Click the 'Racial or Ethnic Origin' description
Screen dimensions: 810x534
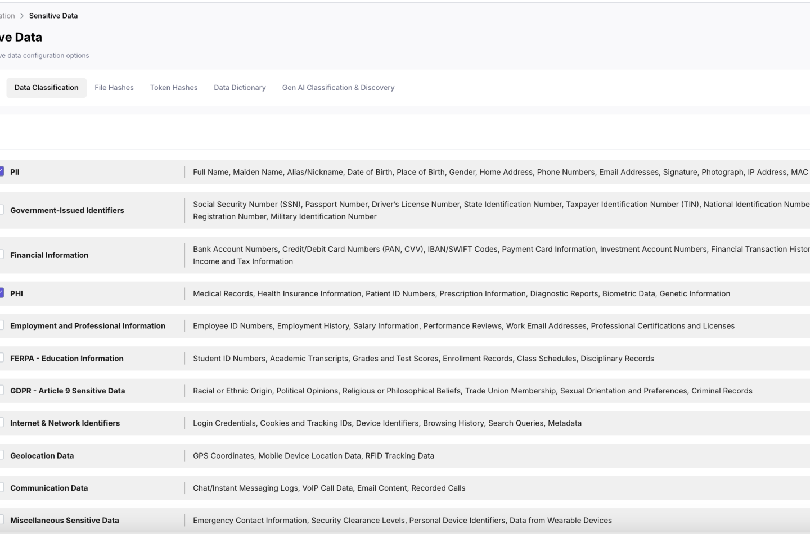472,391
